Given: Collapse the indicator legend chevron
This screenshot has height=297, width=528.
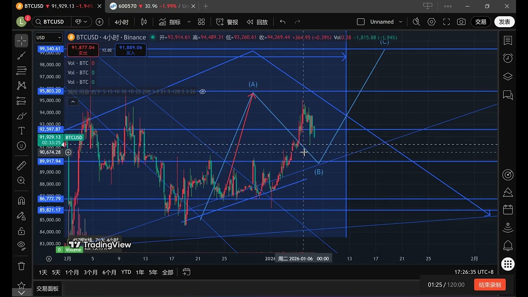Looking at the screenshot, I should coord(73,101).
